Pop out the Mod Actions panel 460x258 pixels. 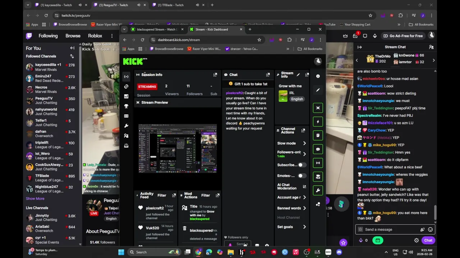217,195
